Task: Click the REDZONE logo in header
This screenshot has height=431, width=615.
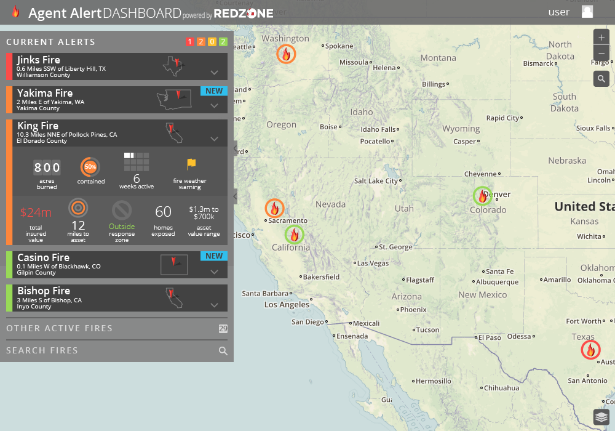Action: click(x=243, y=14)
